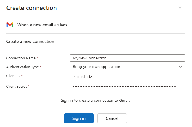Click the Sign in button
This screenshot has height=127, width=192.
(x=79, y=118)
